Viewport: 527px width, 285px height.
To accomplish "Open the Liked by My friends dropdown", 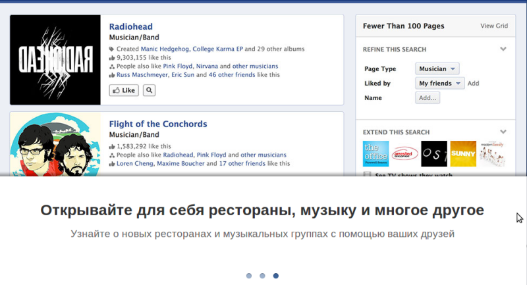I will [x=439, y=83].
